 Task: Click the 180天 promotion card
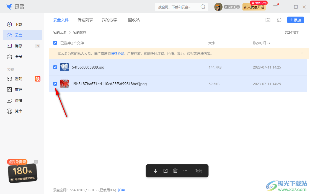pos(22,173)
